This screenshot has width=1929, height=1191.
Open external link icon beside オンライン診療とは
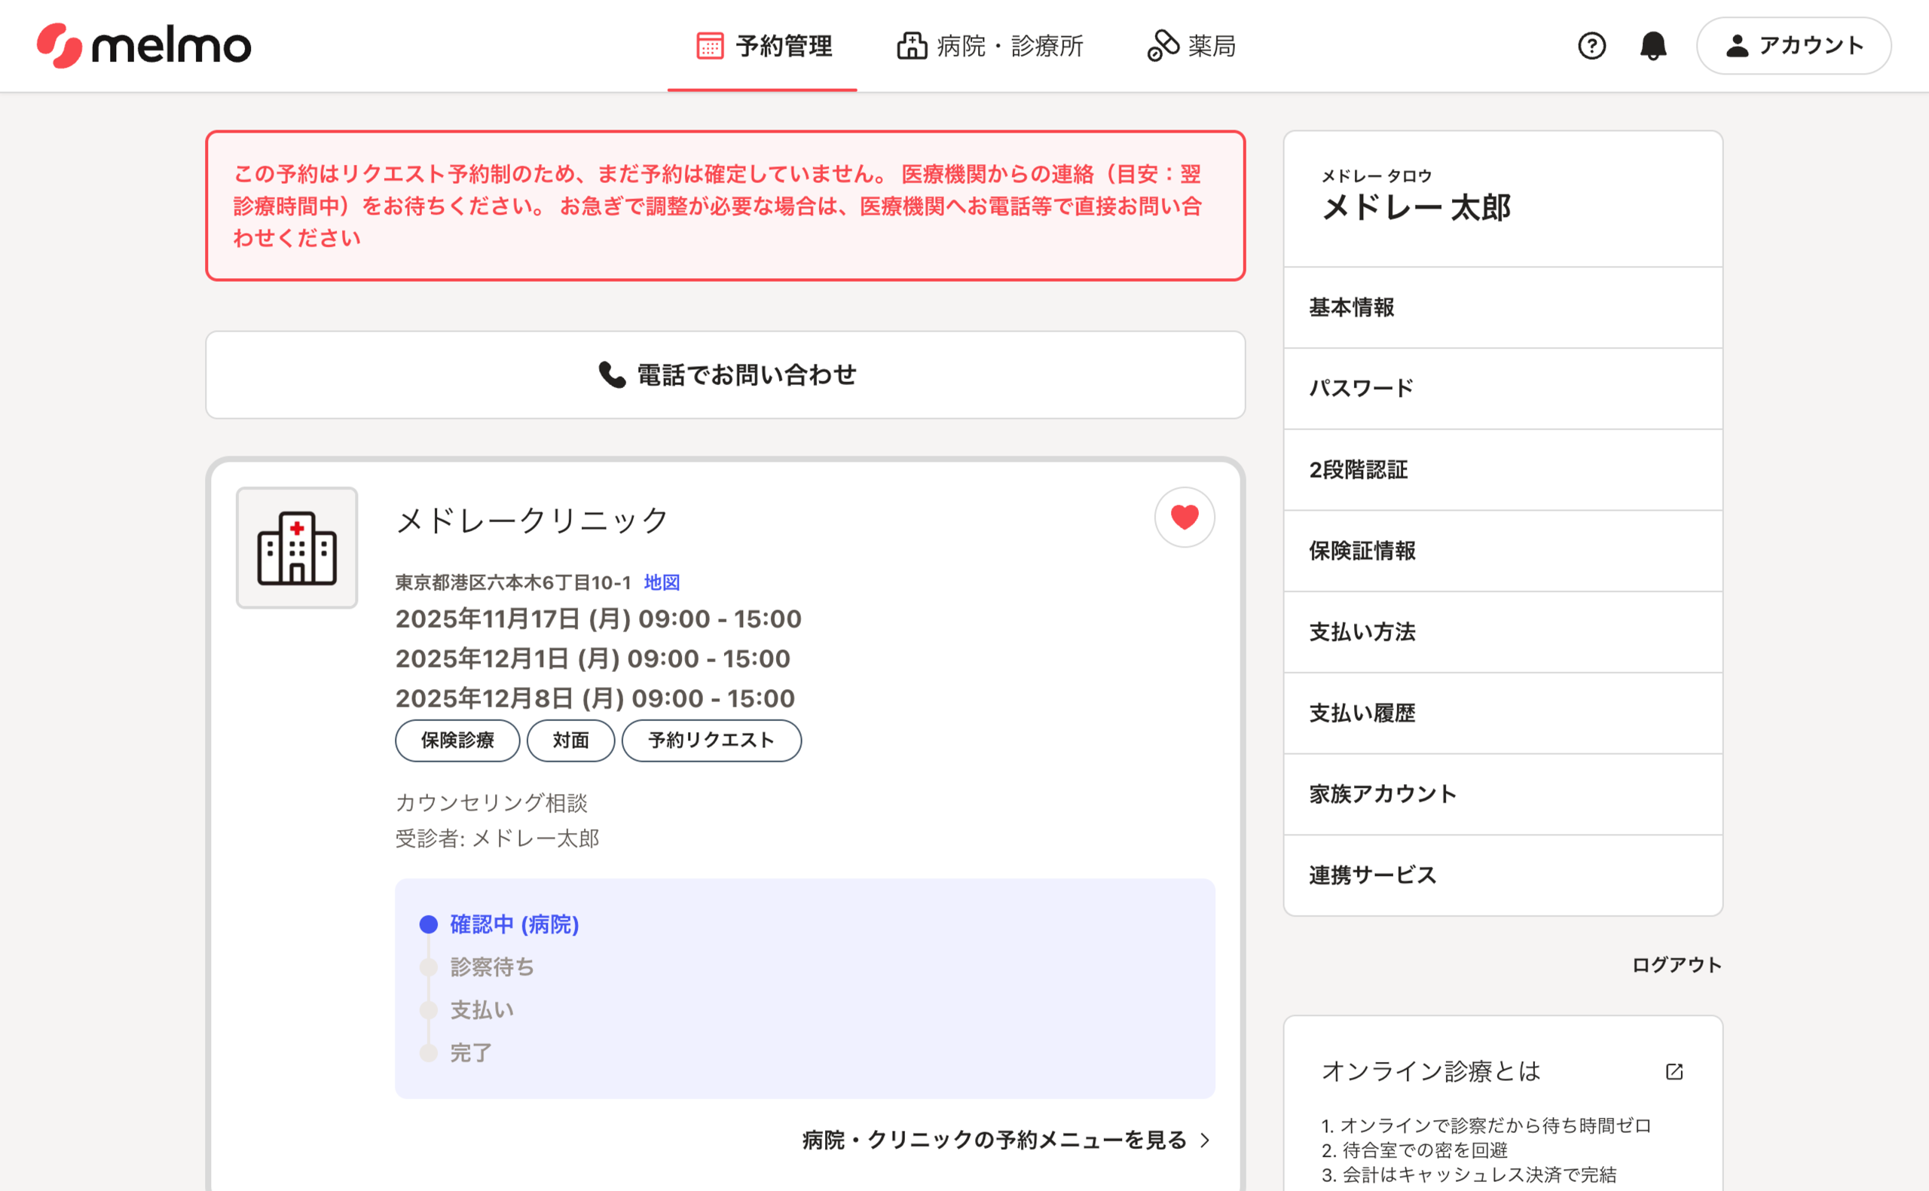pyautogui.click(x=1674, y=1071)
